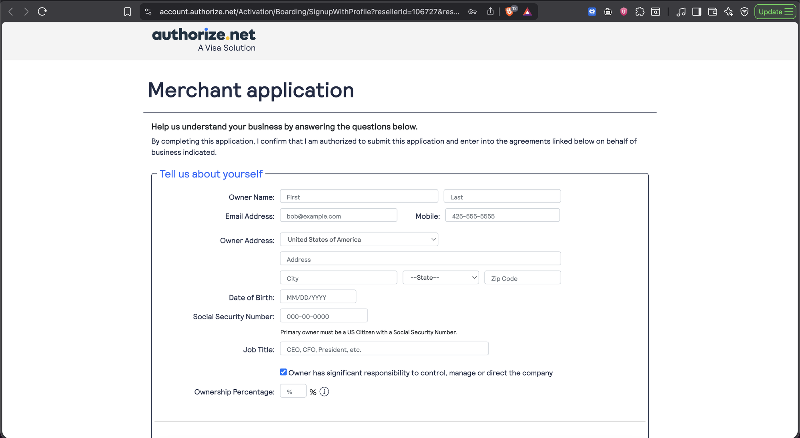800x438 pixels.
Task: Go back to the previous page
Action: (11, 12)
